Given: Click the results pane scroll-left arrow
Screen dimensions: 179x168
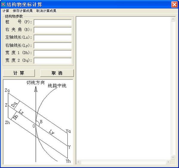Looking at the screenshot, I should tap(78, 162).
